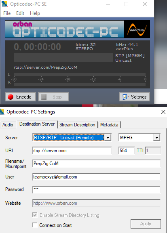Viewport: 167px width, 233px height.
Task: Click the Unicast status text
Action: (x=123, y=61)
